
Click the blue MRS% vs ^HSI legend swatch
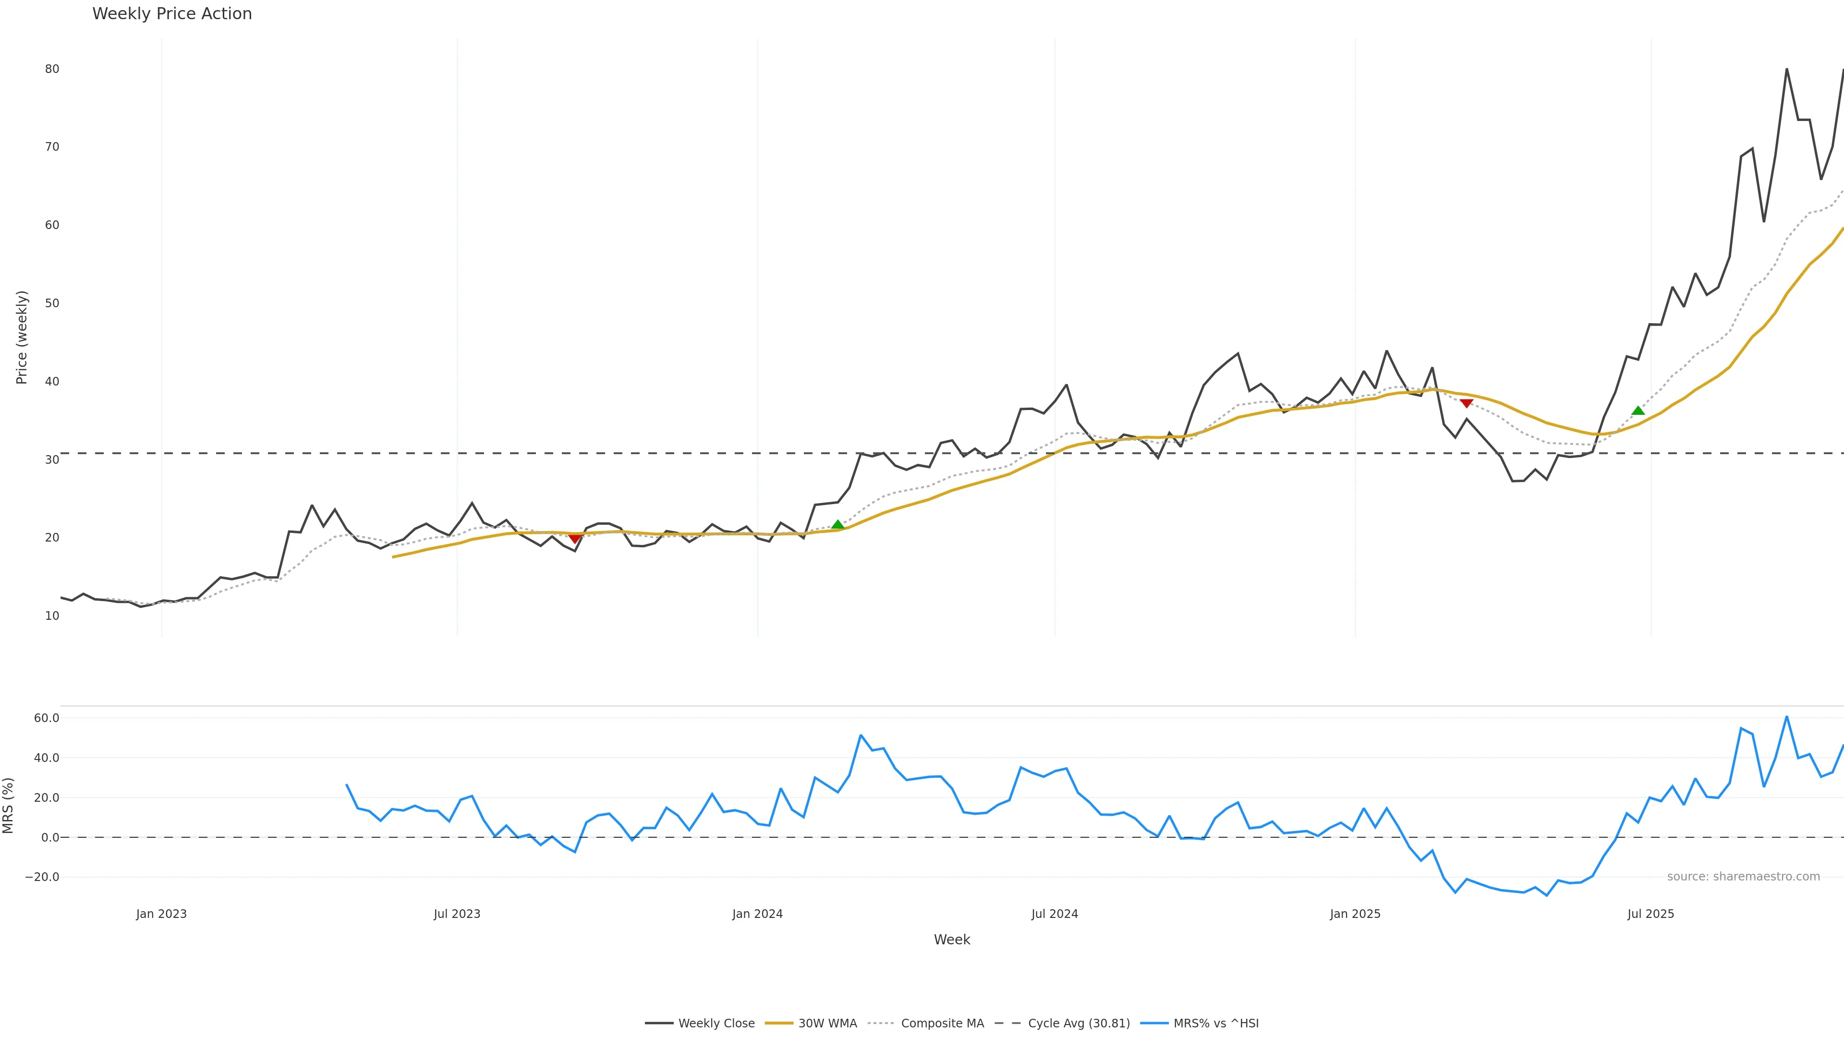(x=1154, y=1024)
